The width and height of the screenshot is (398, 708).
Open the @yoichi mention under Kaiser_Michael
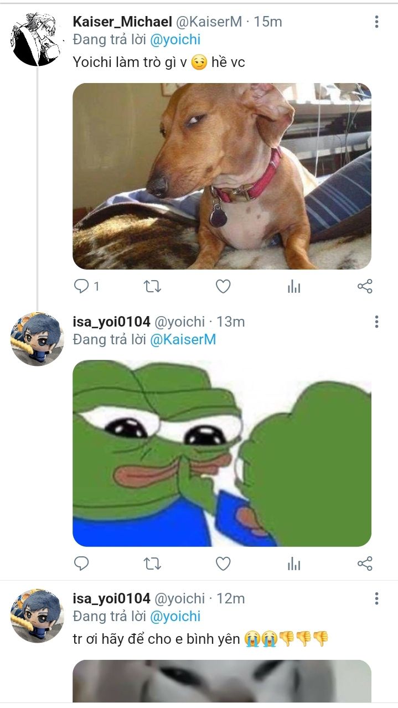[x=175, y=39]
